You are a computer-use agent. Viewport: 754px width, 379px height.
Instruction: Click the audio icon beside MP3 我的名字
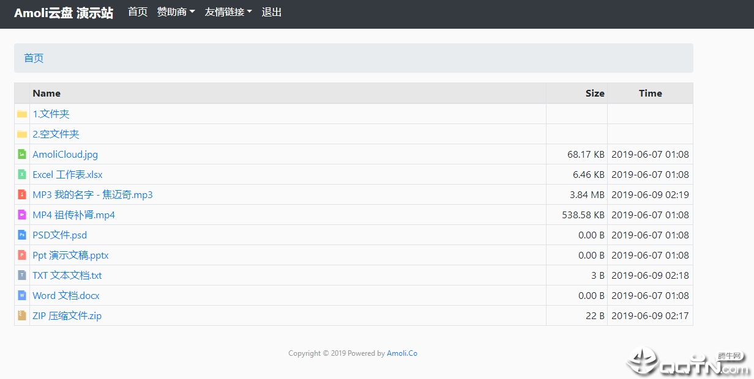(22, 194)
